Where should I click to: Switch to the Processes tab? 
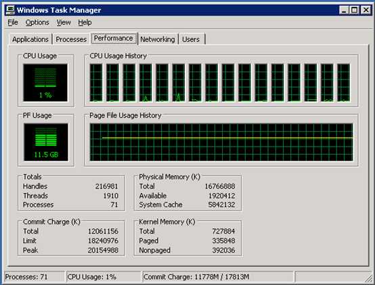[71, 39]
